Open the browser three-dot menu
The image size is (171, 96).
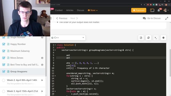(169, 5)
